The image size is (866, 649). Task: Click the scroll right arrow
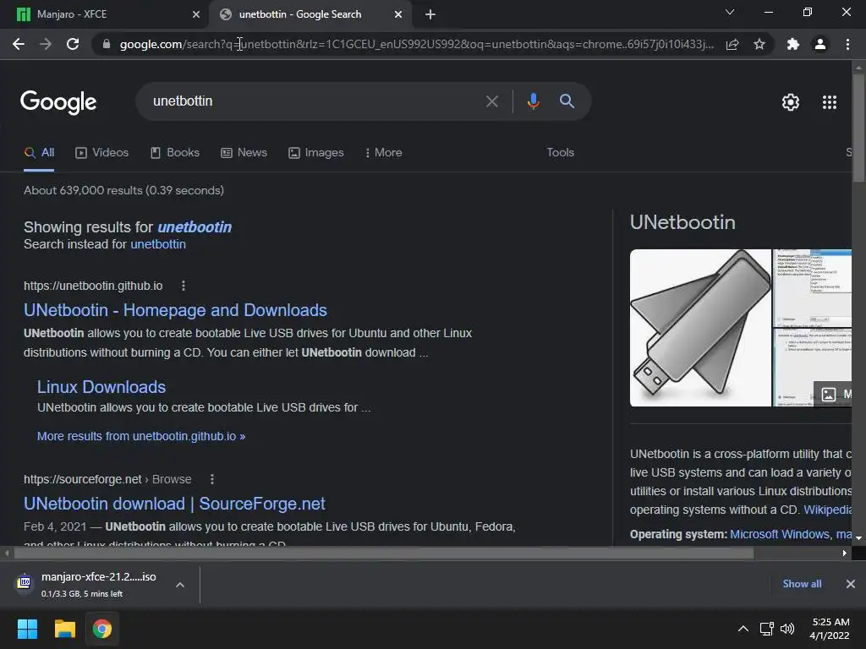click(x=845, y=553)
